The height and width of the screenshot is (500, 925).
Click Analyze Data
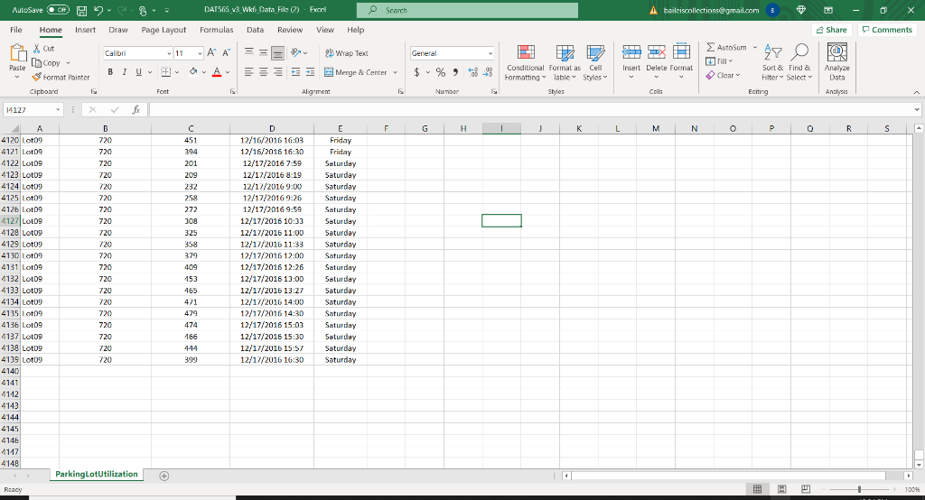coord(836,62)
